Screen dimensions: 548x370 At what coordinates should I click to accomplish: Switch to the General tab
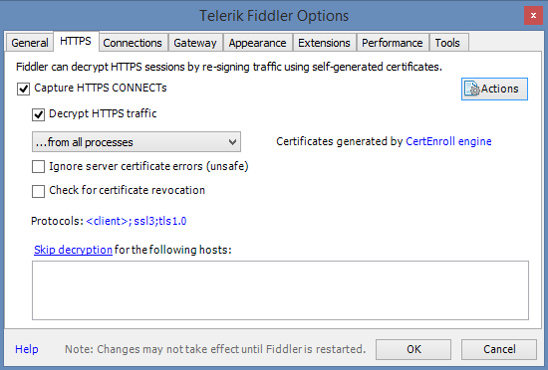(30, 43)
